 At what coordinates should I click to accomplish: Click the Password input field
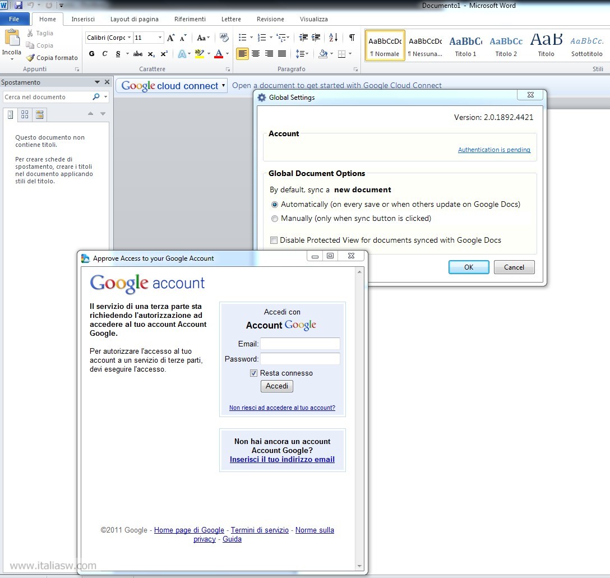(x=300, y=359)
